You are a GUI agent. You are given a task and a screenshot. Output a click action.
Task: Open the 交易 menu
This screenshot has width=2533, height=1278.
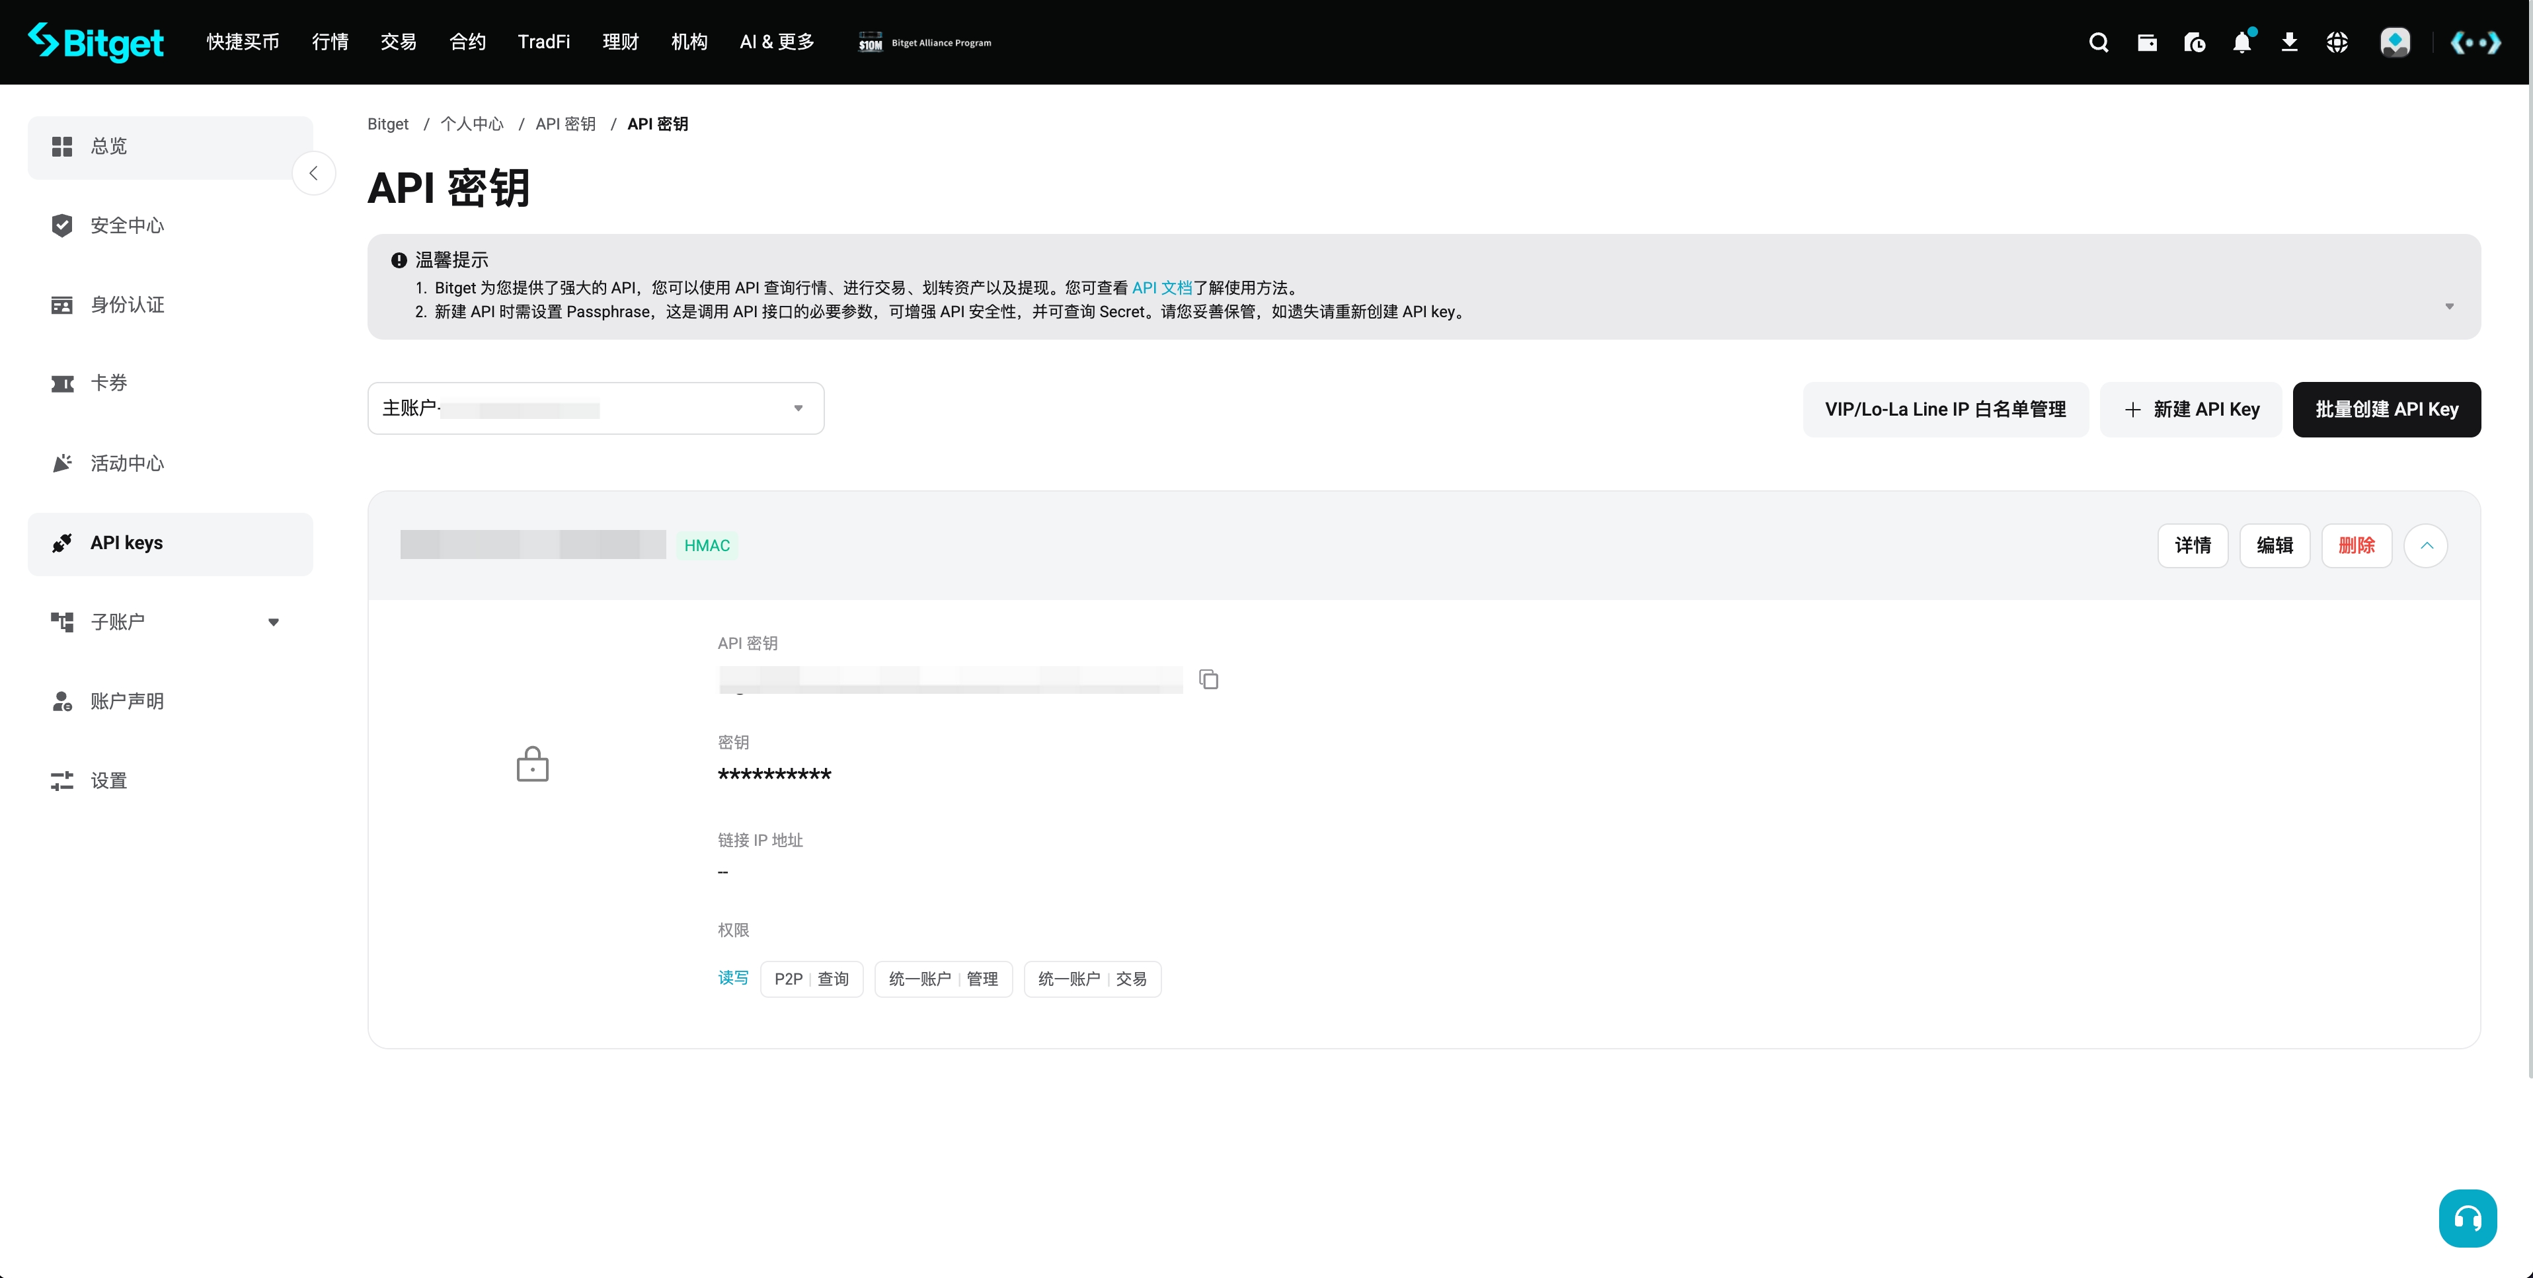click(398, 42)
